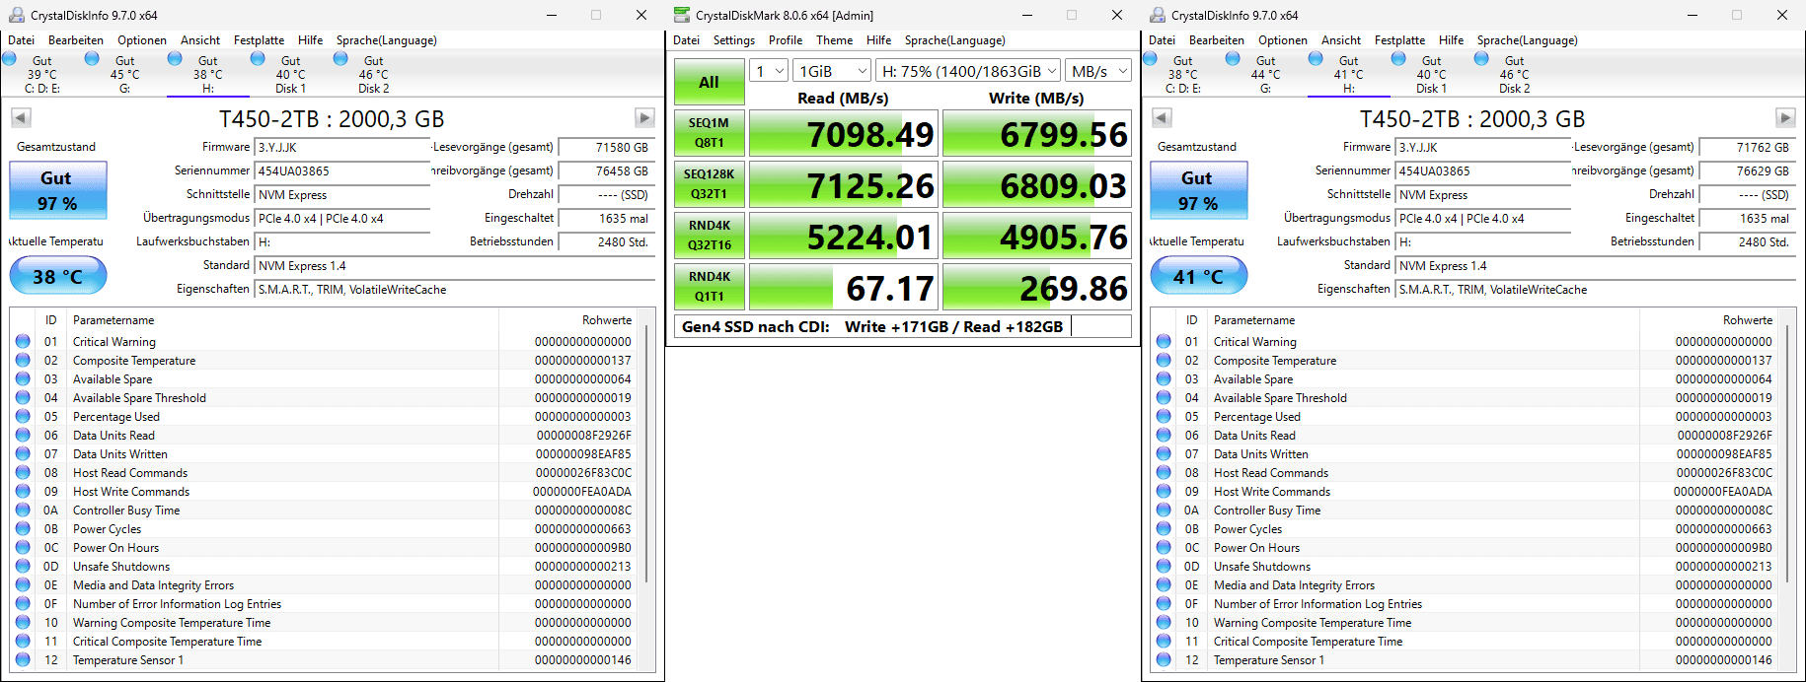
Task: Open test size dropdown showing 1GiB
Action: click(x=833, y=71)
